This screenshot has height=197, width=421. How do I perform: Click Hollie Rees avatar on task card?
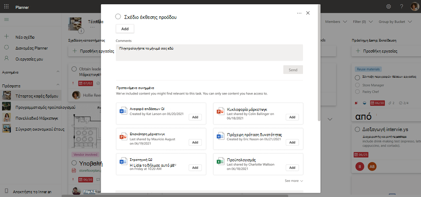click(77, 95)
